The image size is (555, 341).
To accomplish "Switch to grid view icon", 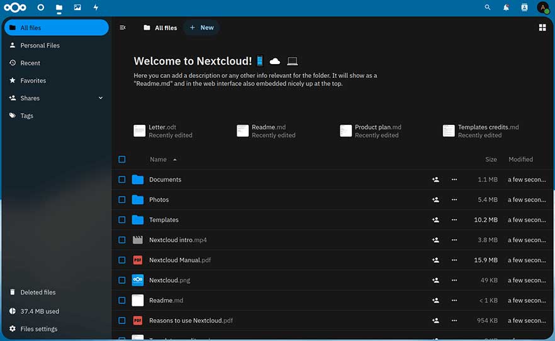I will click(x=542, y=28).
